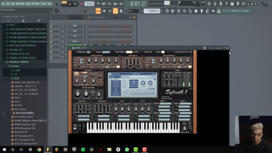Click the Clap channel button
The height and width of the screenshot is (153, 272).
75,31
